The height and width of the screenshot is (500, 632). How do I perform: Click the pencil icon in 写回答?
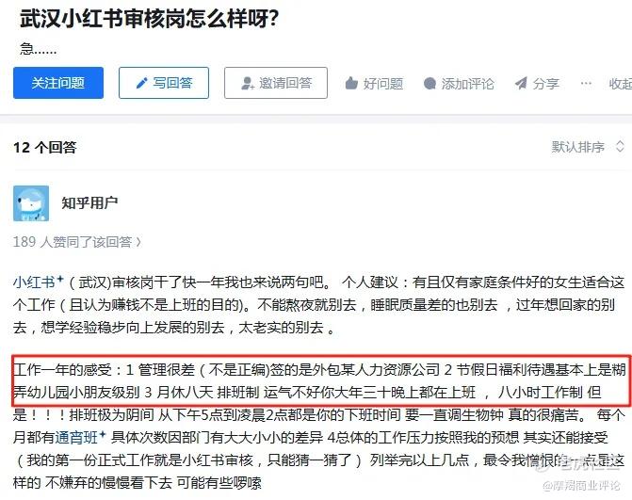click(141, 83)
